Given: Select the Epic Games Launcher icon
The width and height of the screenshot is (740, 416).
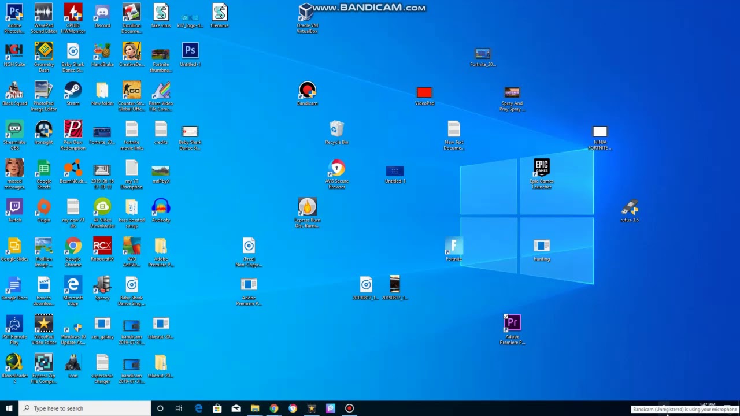Looking at the screenshot, I should click(x=542, y=174).
